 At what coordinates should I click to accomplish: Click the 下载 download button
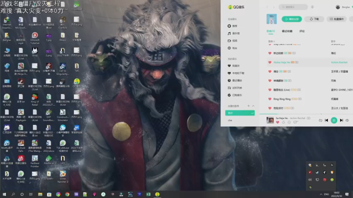point(314,19)
